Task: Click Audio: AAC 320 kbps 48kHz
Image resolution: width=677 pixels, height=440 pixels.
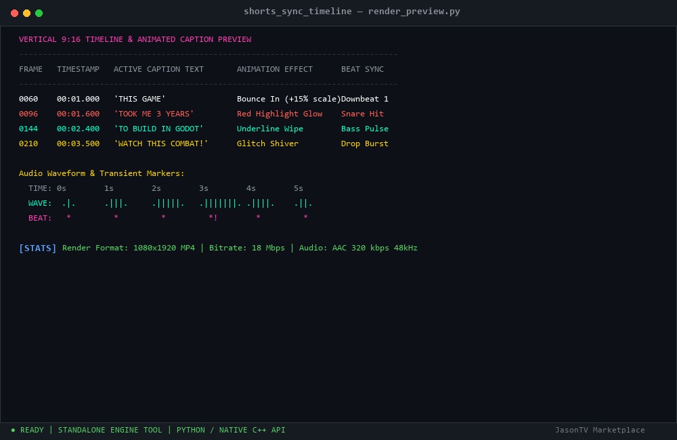Action: click(358, 248)
